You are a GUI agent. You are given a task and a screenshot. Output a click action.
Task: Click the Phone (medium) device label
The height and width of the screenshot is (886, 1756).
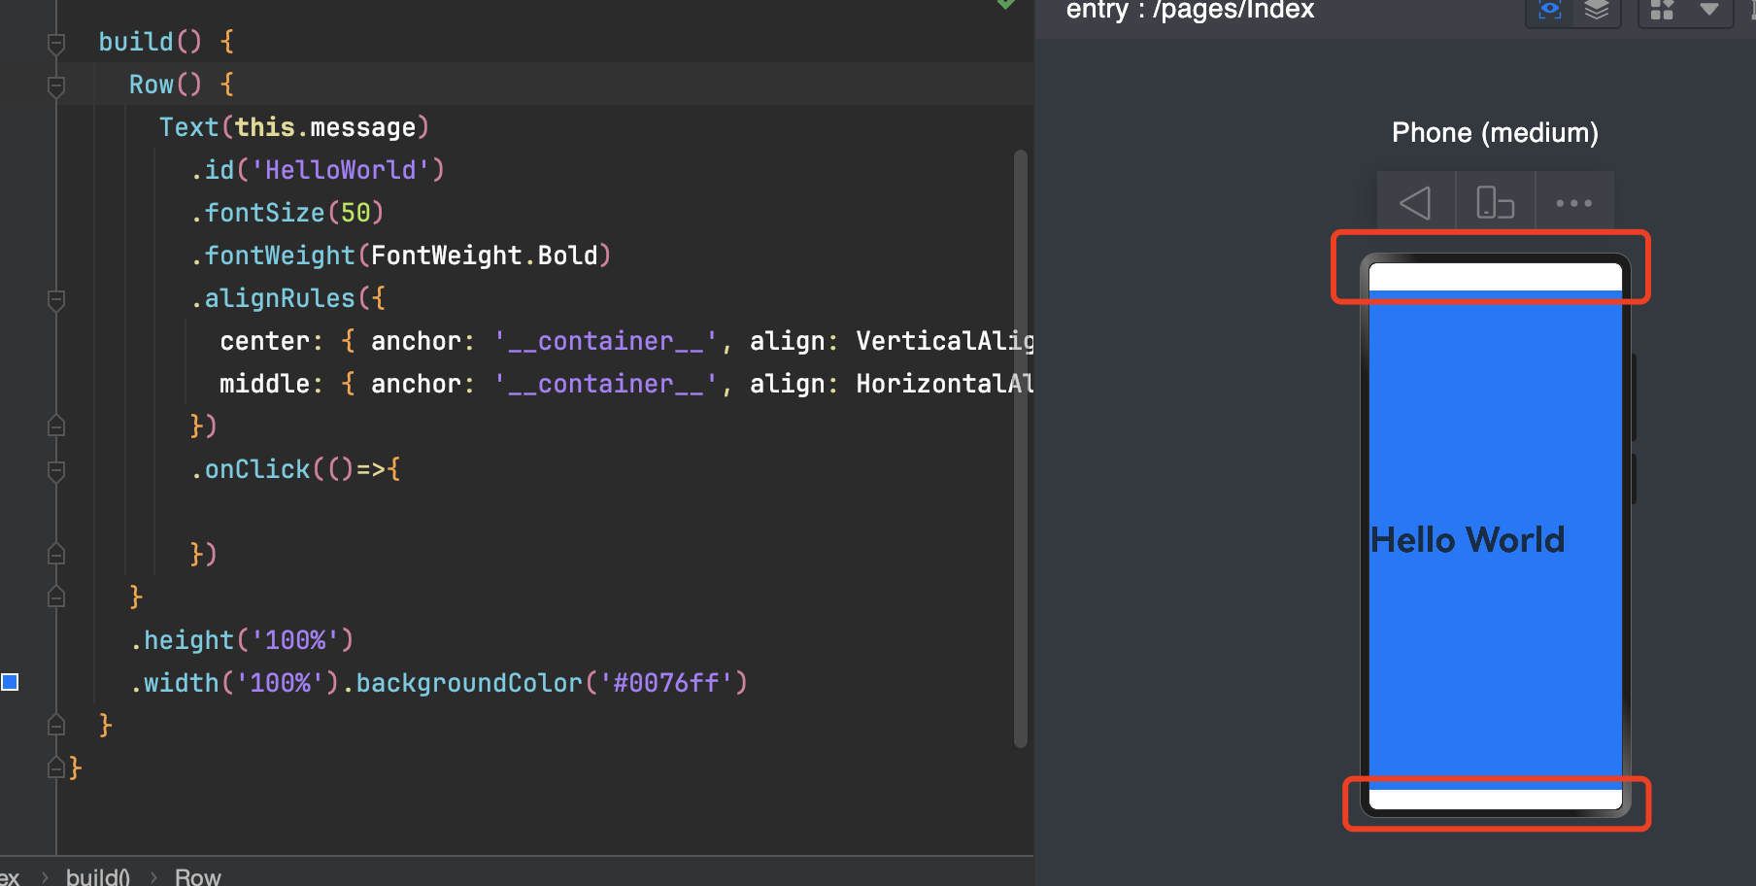click(1495, 133)
